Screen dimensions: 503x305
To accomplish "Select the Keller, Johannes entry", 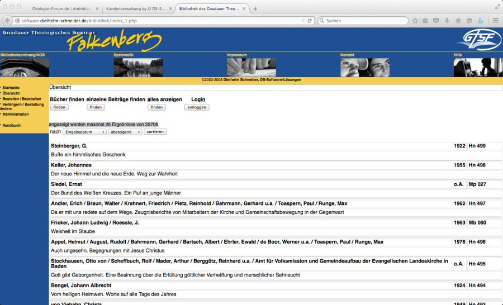I will tap(71, 165).
